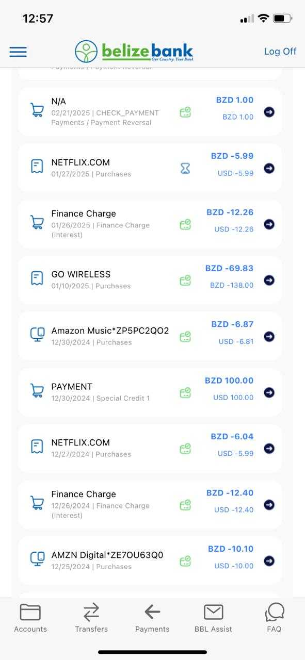This screenshot has height=660, width=305.
Task: Open the hamburger navigation menu
Action: coord(18,52)
